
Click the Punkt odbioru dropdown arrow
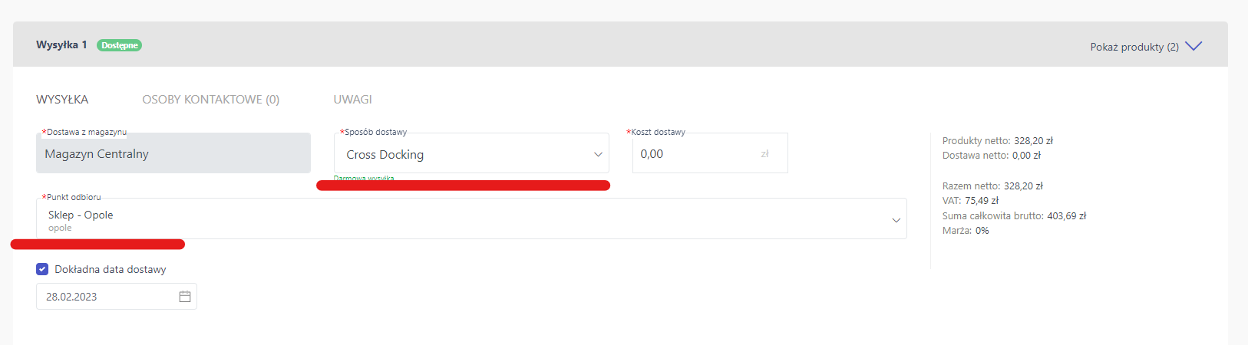click(x=896, y=220)
